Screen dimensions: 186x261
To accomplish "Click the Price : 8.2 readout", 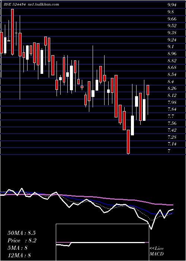I will pos(22,240).
